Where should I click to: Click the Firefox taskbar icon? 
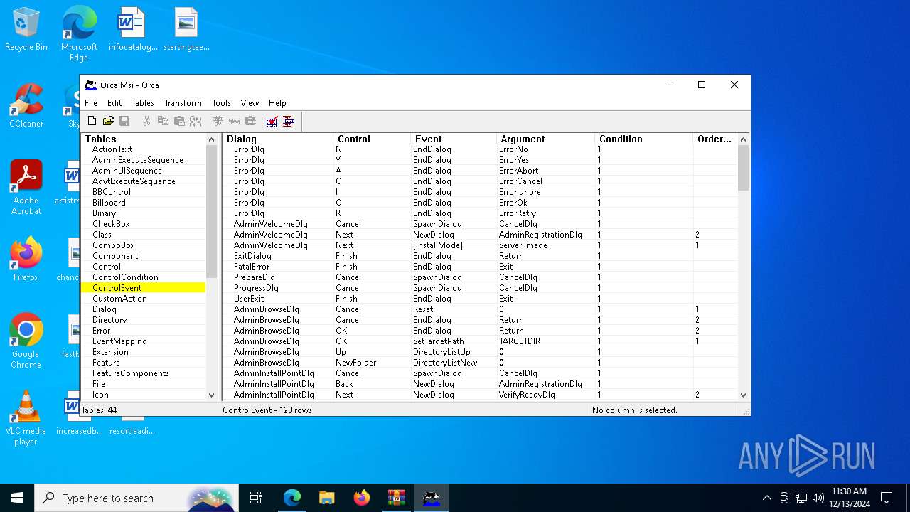tap(362, 498)
